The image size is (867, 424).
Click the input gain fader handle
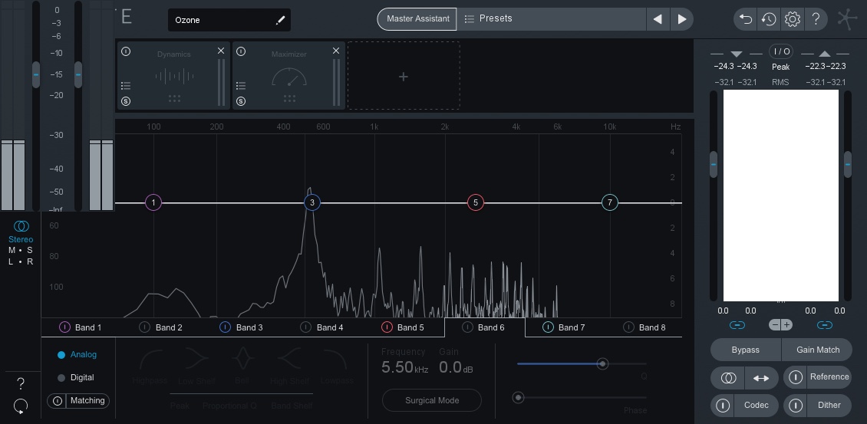click(x=714, y=164)
